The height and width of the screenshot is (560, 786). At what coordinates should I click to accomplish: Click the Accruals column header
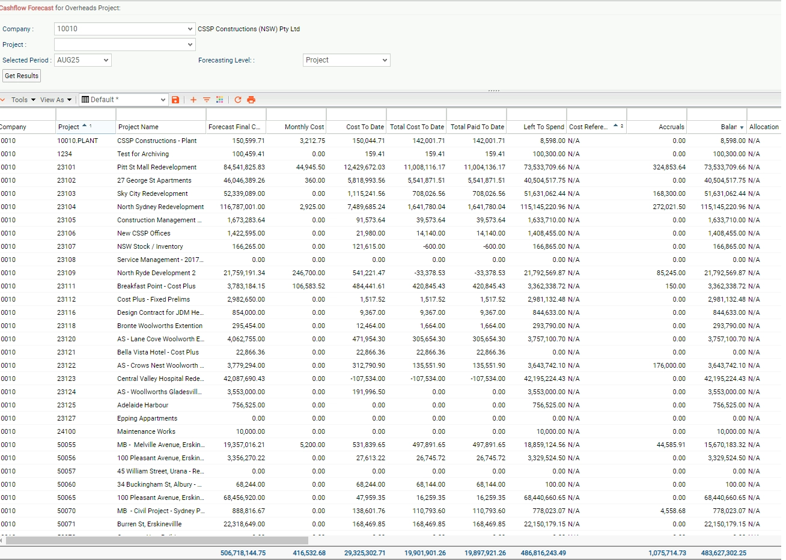click(656, 127)
